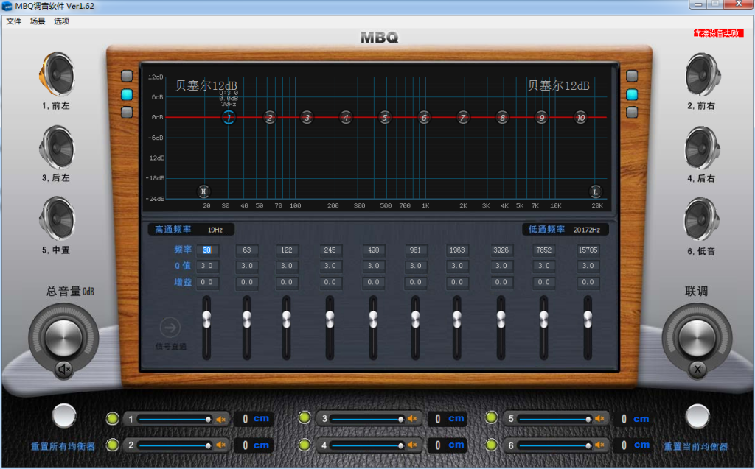Select the rear left speaker (3. 后左)
This screenshot has width=755, height=469.
57,147
